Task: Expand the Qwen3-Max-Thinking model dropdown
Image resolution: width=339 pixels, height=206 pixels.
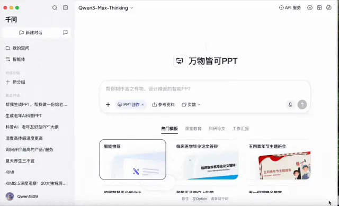Action: click(x=106, y=8)
